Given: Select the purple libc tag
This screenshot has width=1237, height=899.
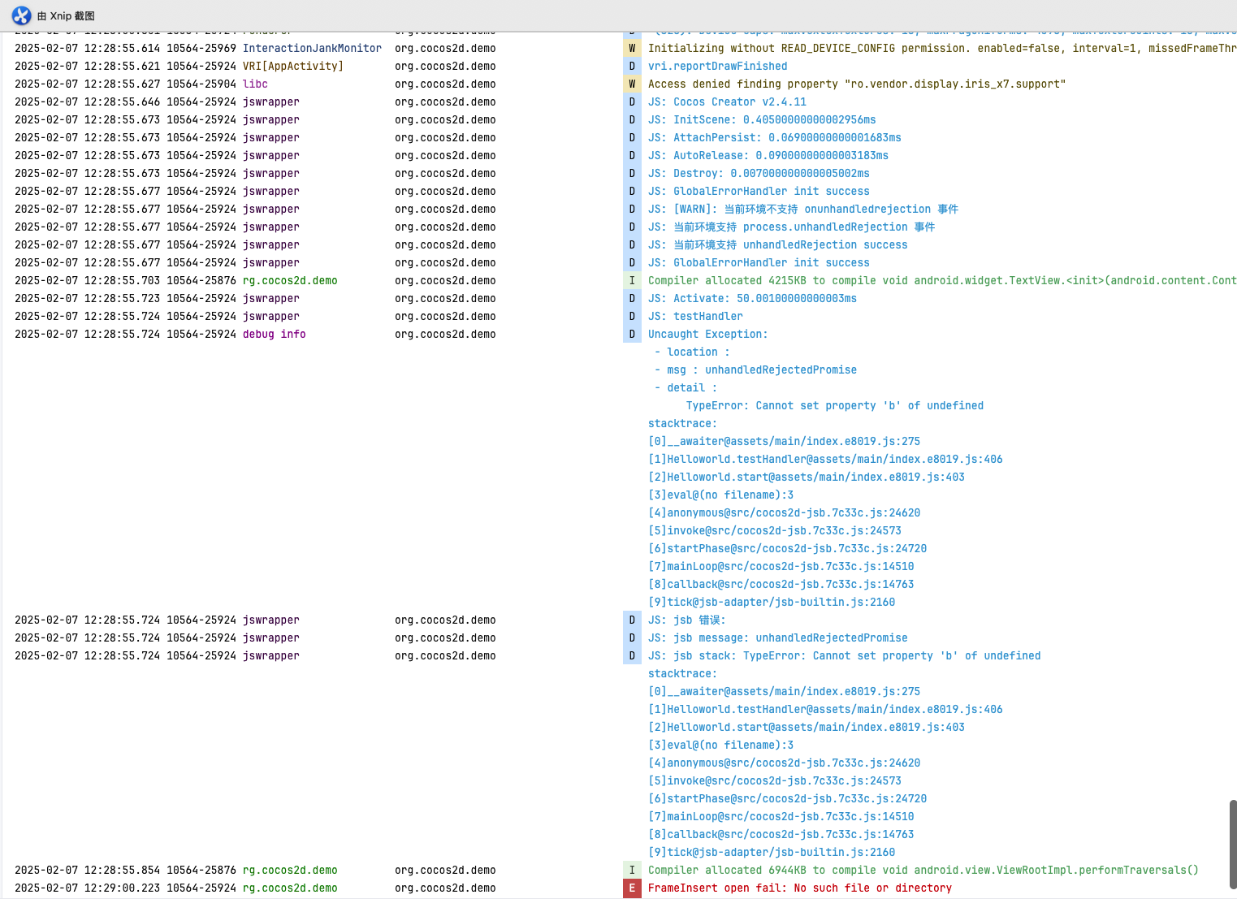Looking at the screenshot, I should 255,84.
